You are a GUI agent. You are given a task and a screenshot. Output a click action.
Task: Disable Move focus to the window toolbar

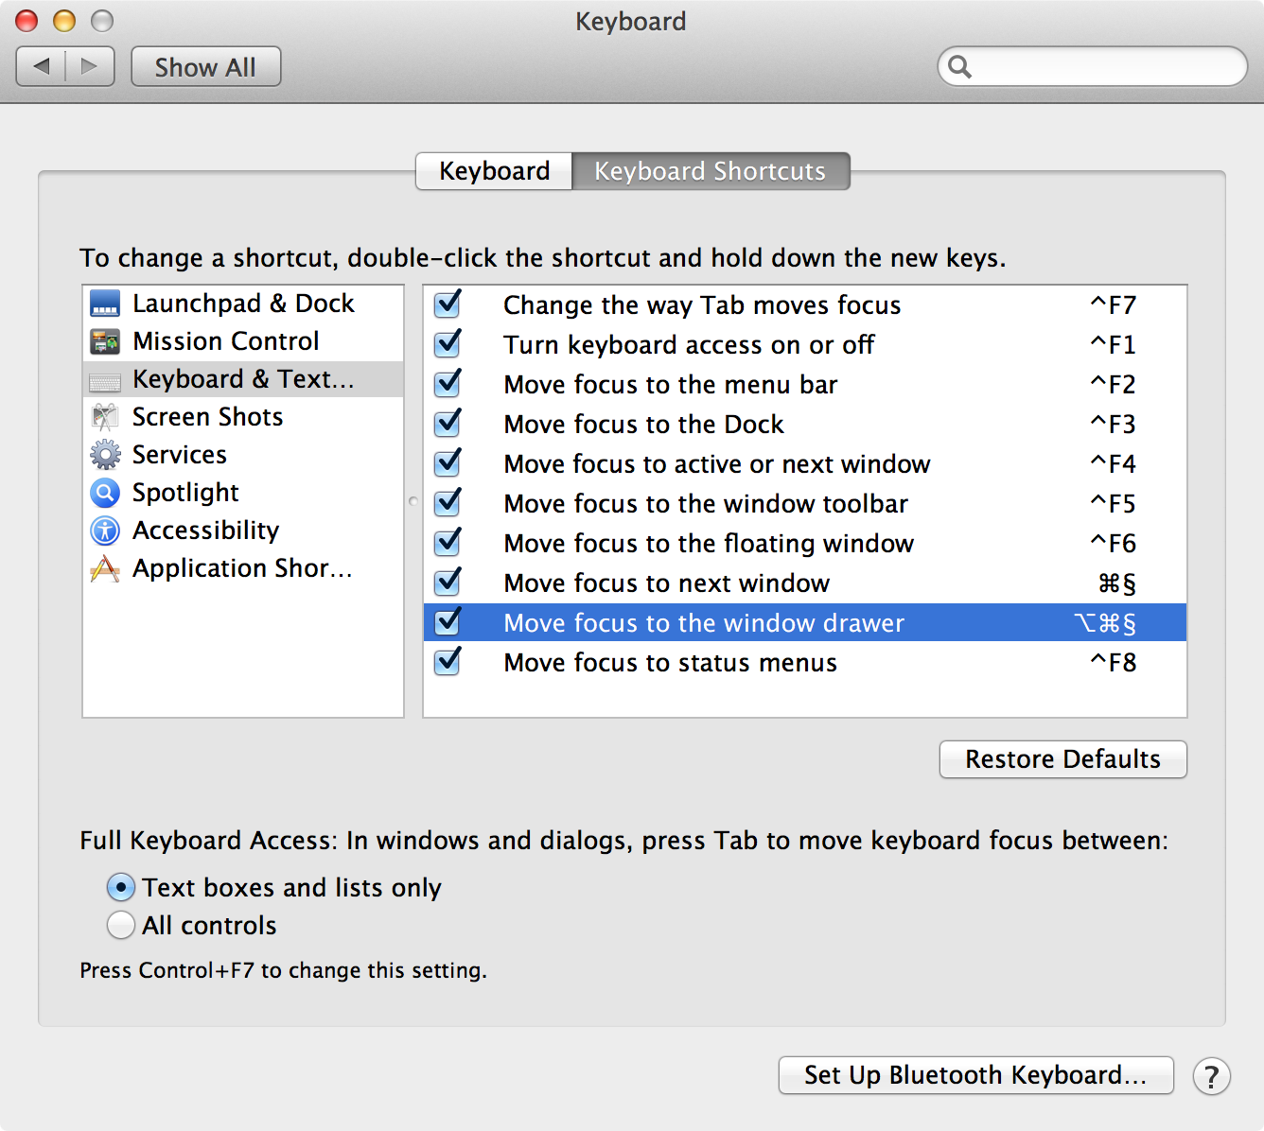[x=448, y=503]
